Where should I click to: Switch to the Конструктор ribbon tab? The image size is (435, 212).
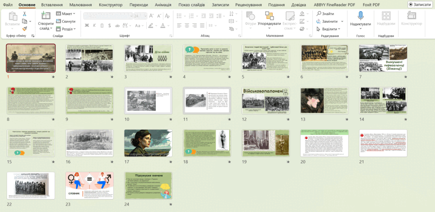coord(111,5)
